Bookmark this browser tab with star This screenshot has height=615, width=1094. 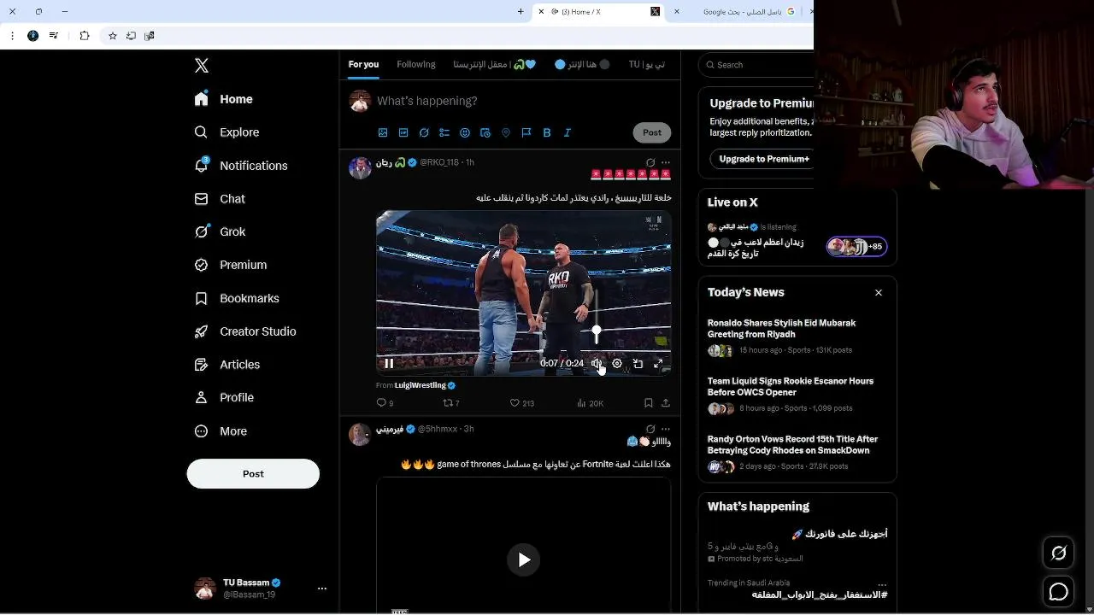point(112,36)
